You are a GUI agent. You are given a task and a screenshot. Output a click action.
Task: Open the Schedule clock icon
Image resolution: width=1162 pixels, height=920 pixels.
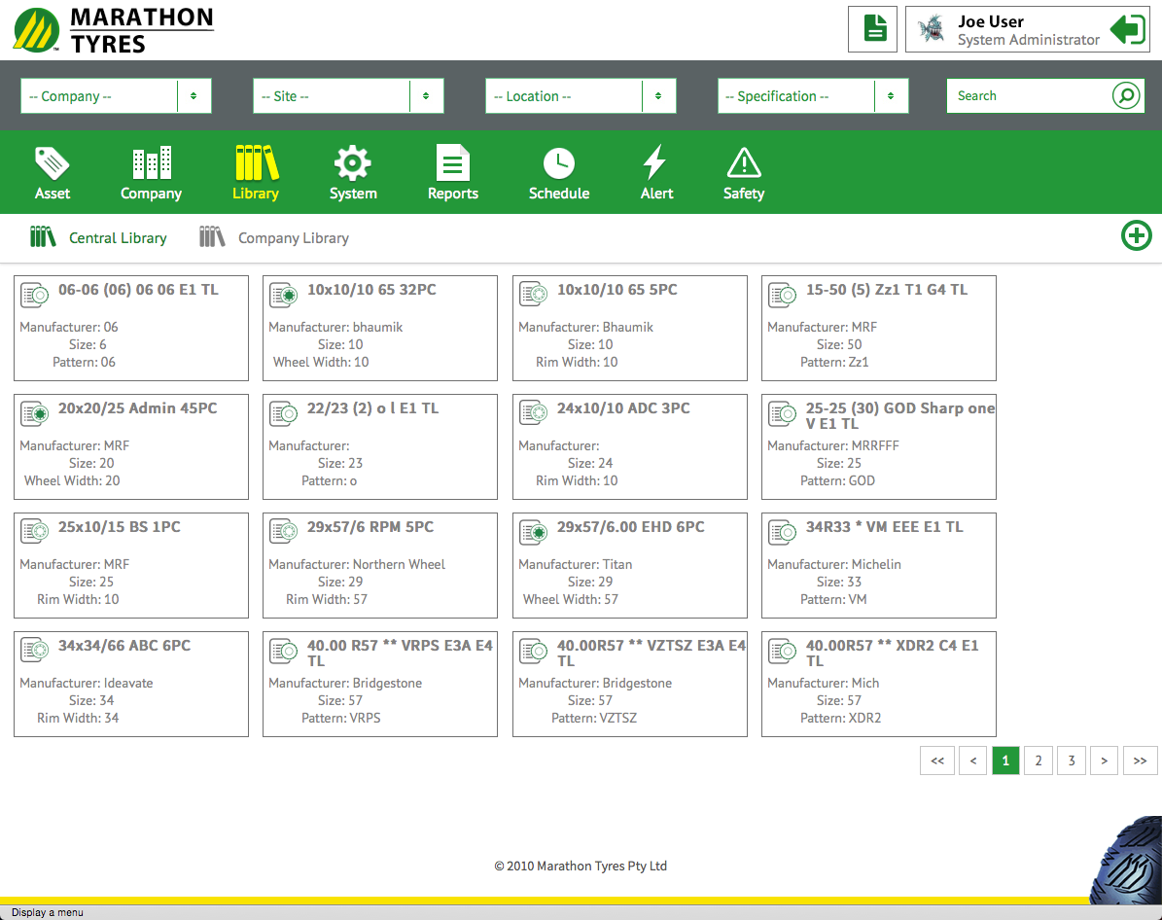click(x=558, y=163)
